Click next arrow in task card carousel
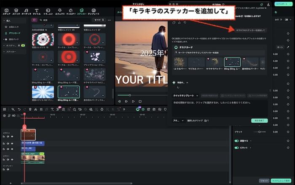The height and width of the screenshot is (185, 295). 263,62
